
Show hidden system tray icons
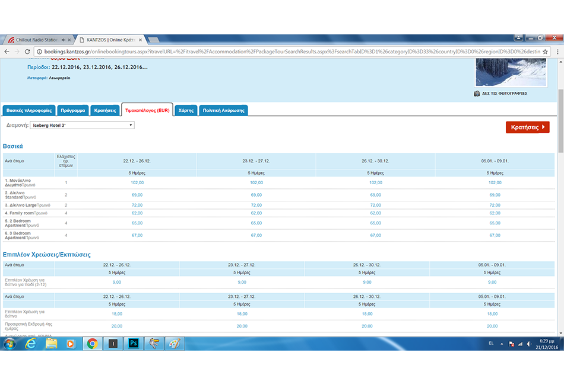(x=502, y=344)
